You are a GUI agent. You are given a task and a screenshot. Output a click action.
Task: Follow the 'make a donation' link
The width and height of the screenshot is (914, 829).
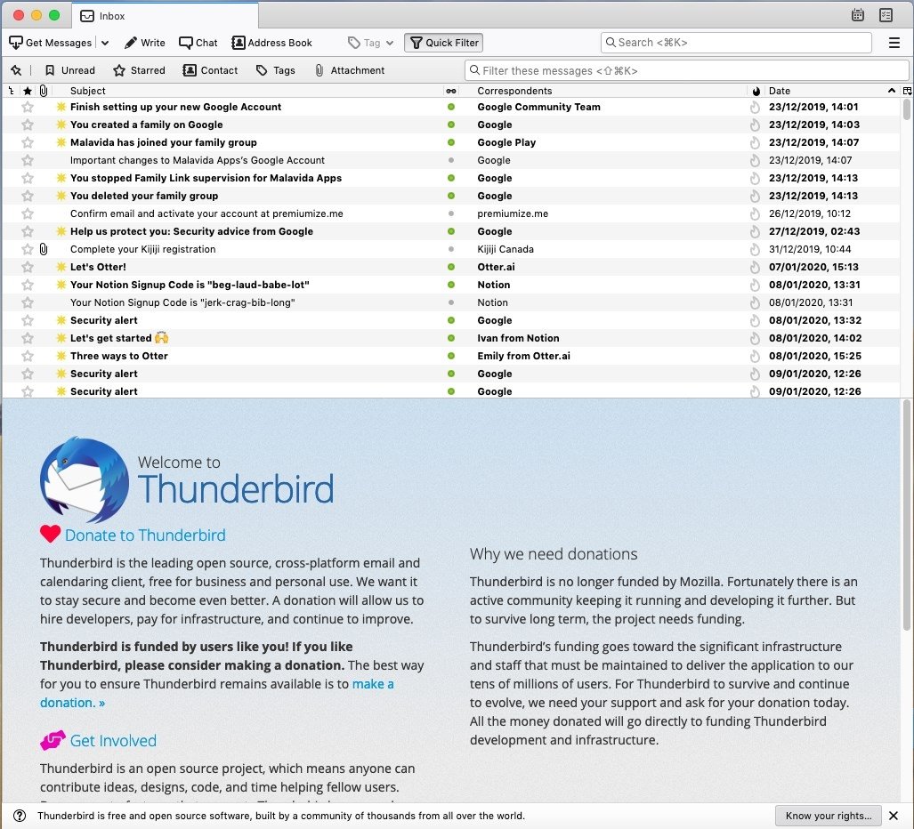click(x=217, y=693)
